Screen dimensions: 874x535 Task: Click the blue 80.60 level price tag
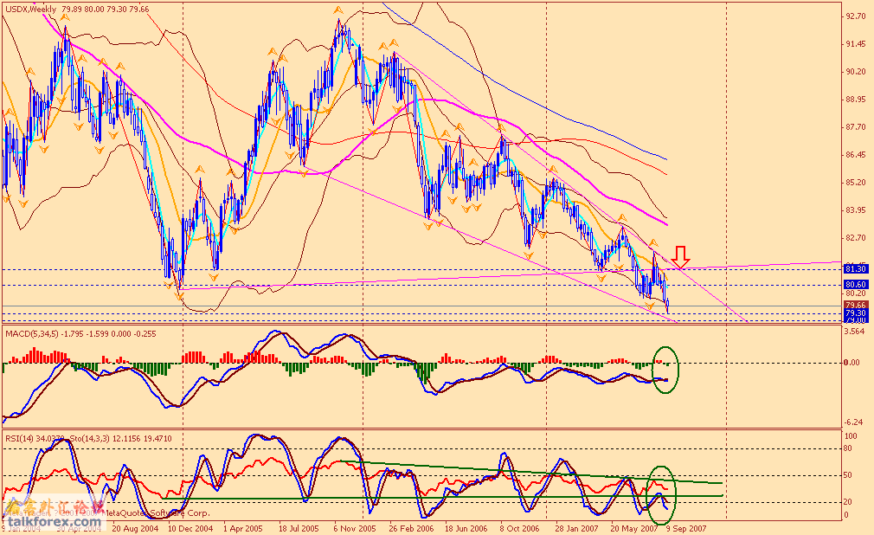(x=856, y=285)
